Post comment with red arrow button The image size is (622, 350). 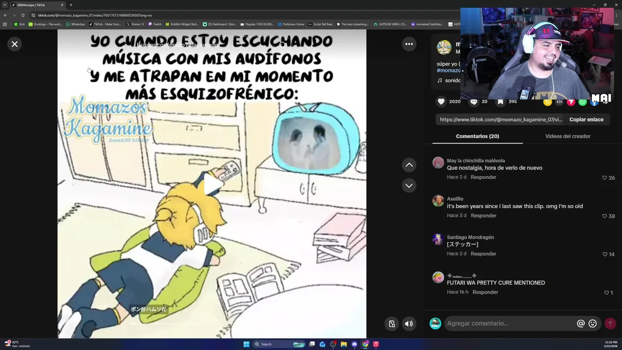click(x=610, y=324)
